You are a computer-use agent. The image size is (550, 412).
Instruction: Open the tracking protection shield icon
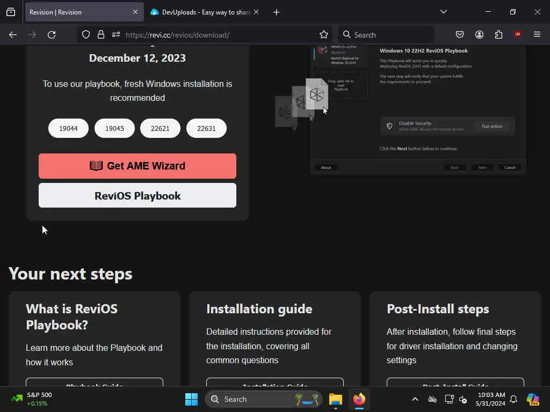(86, 35)
